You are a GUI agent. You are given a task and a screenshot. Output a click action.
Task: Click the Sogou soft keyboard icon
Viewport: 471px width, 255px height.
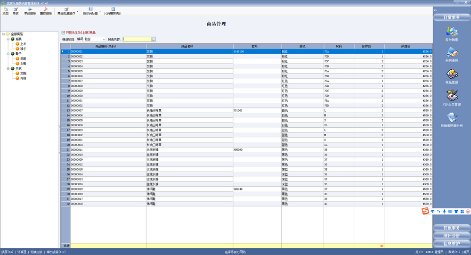pos(450,211)
